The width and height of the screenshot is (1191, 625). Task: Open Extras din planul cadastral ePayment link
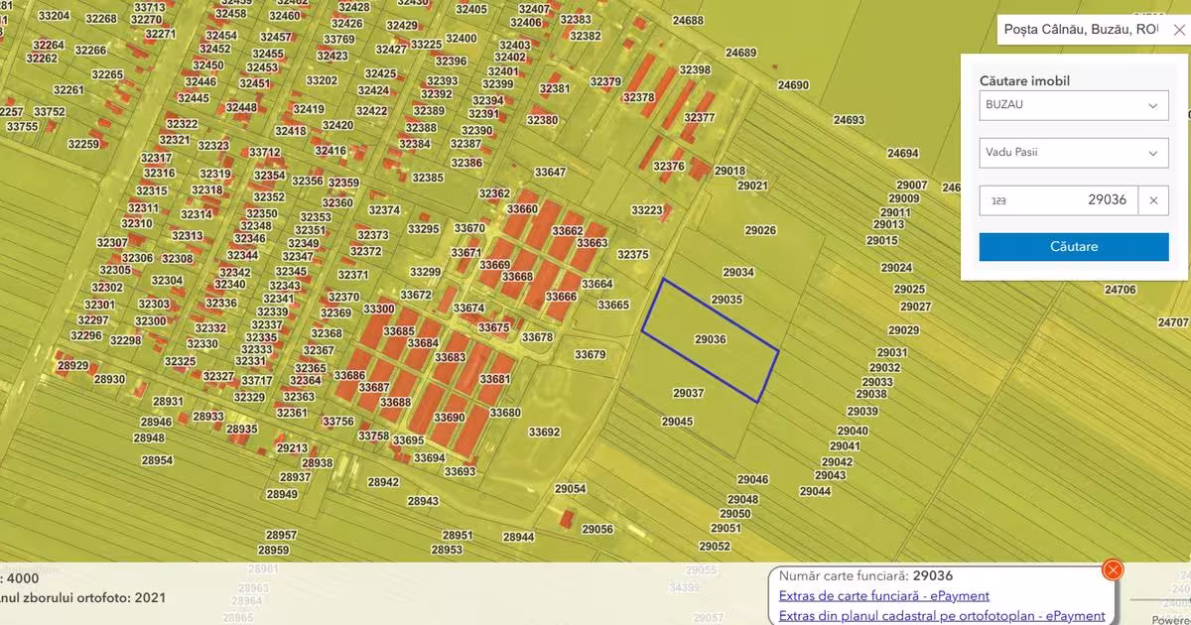tap(942, 616)
